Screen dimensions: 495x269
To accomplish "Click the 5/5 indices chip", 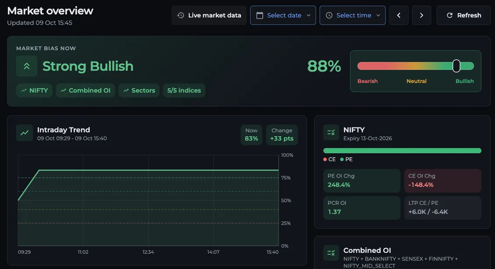I will [x=184, y=90].
